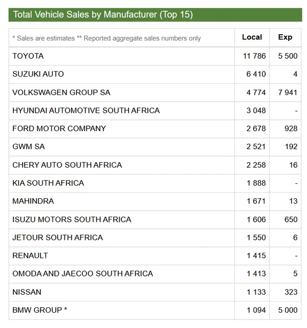Click Suzuki Auto export value 4
Image resolution: width=307 pixels, height=328 pixels.
pos(295,74)
